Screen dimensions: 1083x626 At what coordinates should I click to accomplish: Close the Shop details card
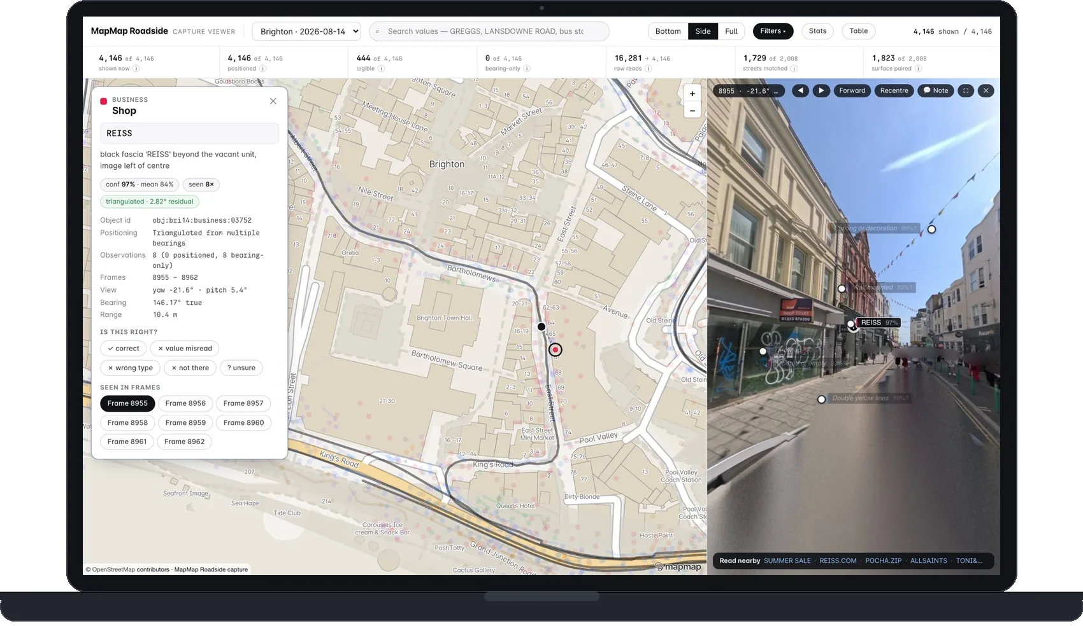coord(273,101)
